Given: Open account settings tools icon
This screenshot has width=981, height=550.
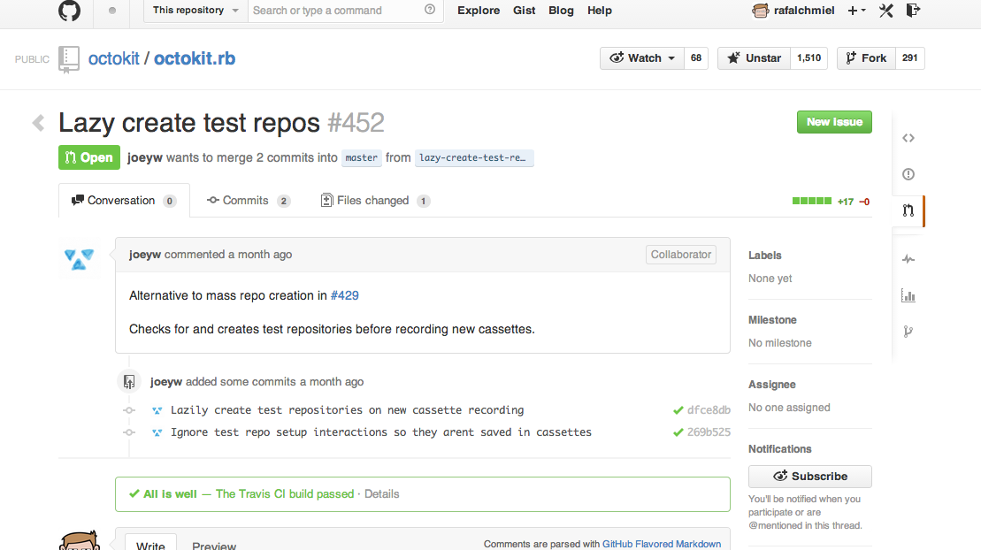Looking at the screenshot, I should click(886, 11).
